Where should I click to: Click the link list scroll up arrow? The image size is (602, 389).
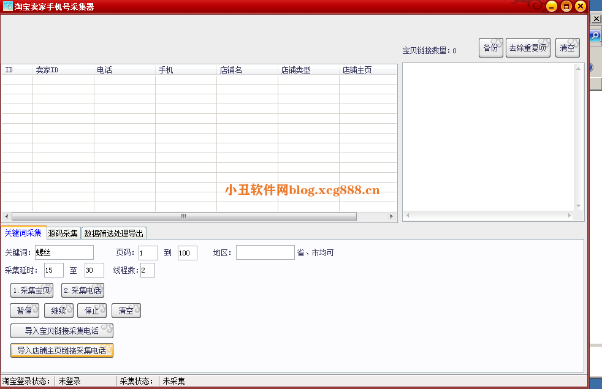pyautogui.click(x=578, y=69)
